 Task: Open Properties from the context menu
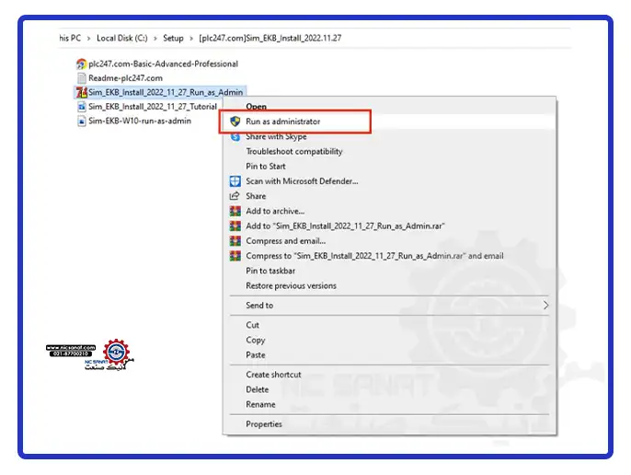pyautogui.click(x=264, y=424)
